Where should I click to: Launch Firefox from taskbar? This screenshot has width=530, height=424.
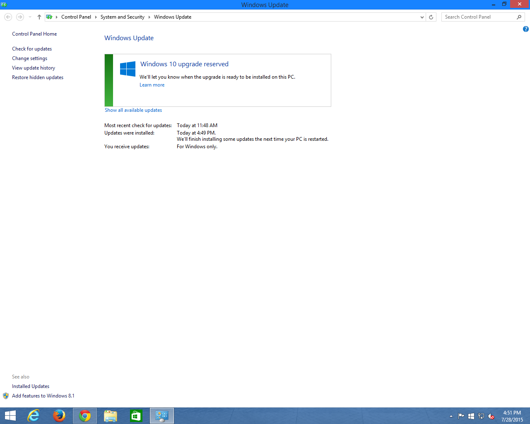coord(59,416)
